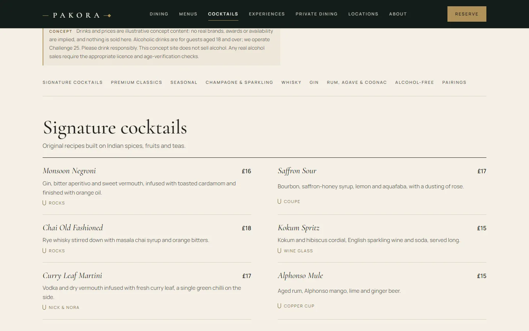Click the £15 price of Kokum Spritz

coord(482,228)
